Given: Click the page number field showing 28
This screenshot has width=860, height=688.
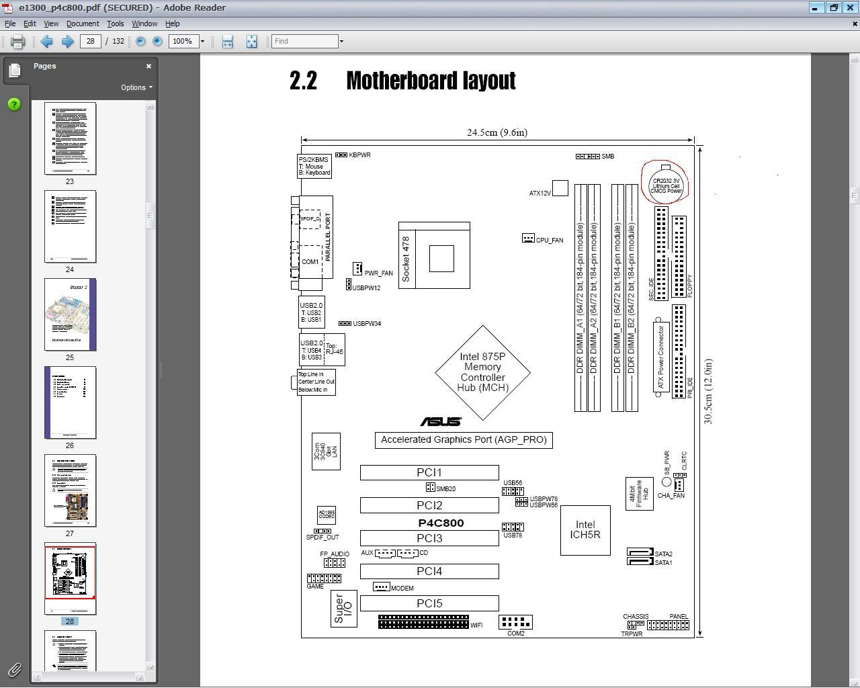Looking at the screenshot, I should coord(90,42).
